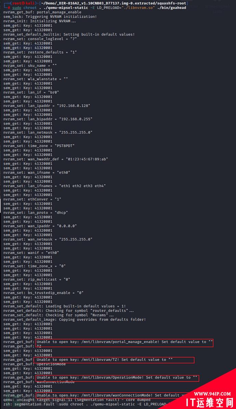Select the lan_ipaddr "192.168.0.128" line
Viewport: 236px width, 409px height.
coord(47,106)
